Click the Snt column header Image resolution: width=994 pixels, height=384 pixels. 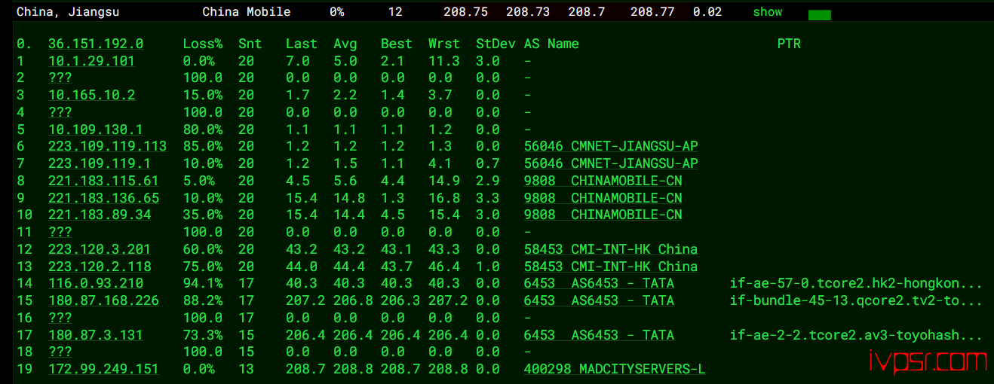250,44
